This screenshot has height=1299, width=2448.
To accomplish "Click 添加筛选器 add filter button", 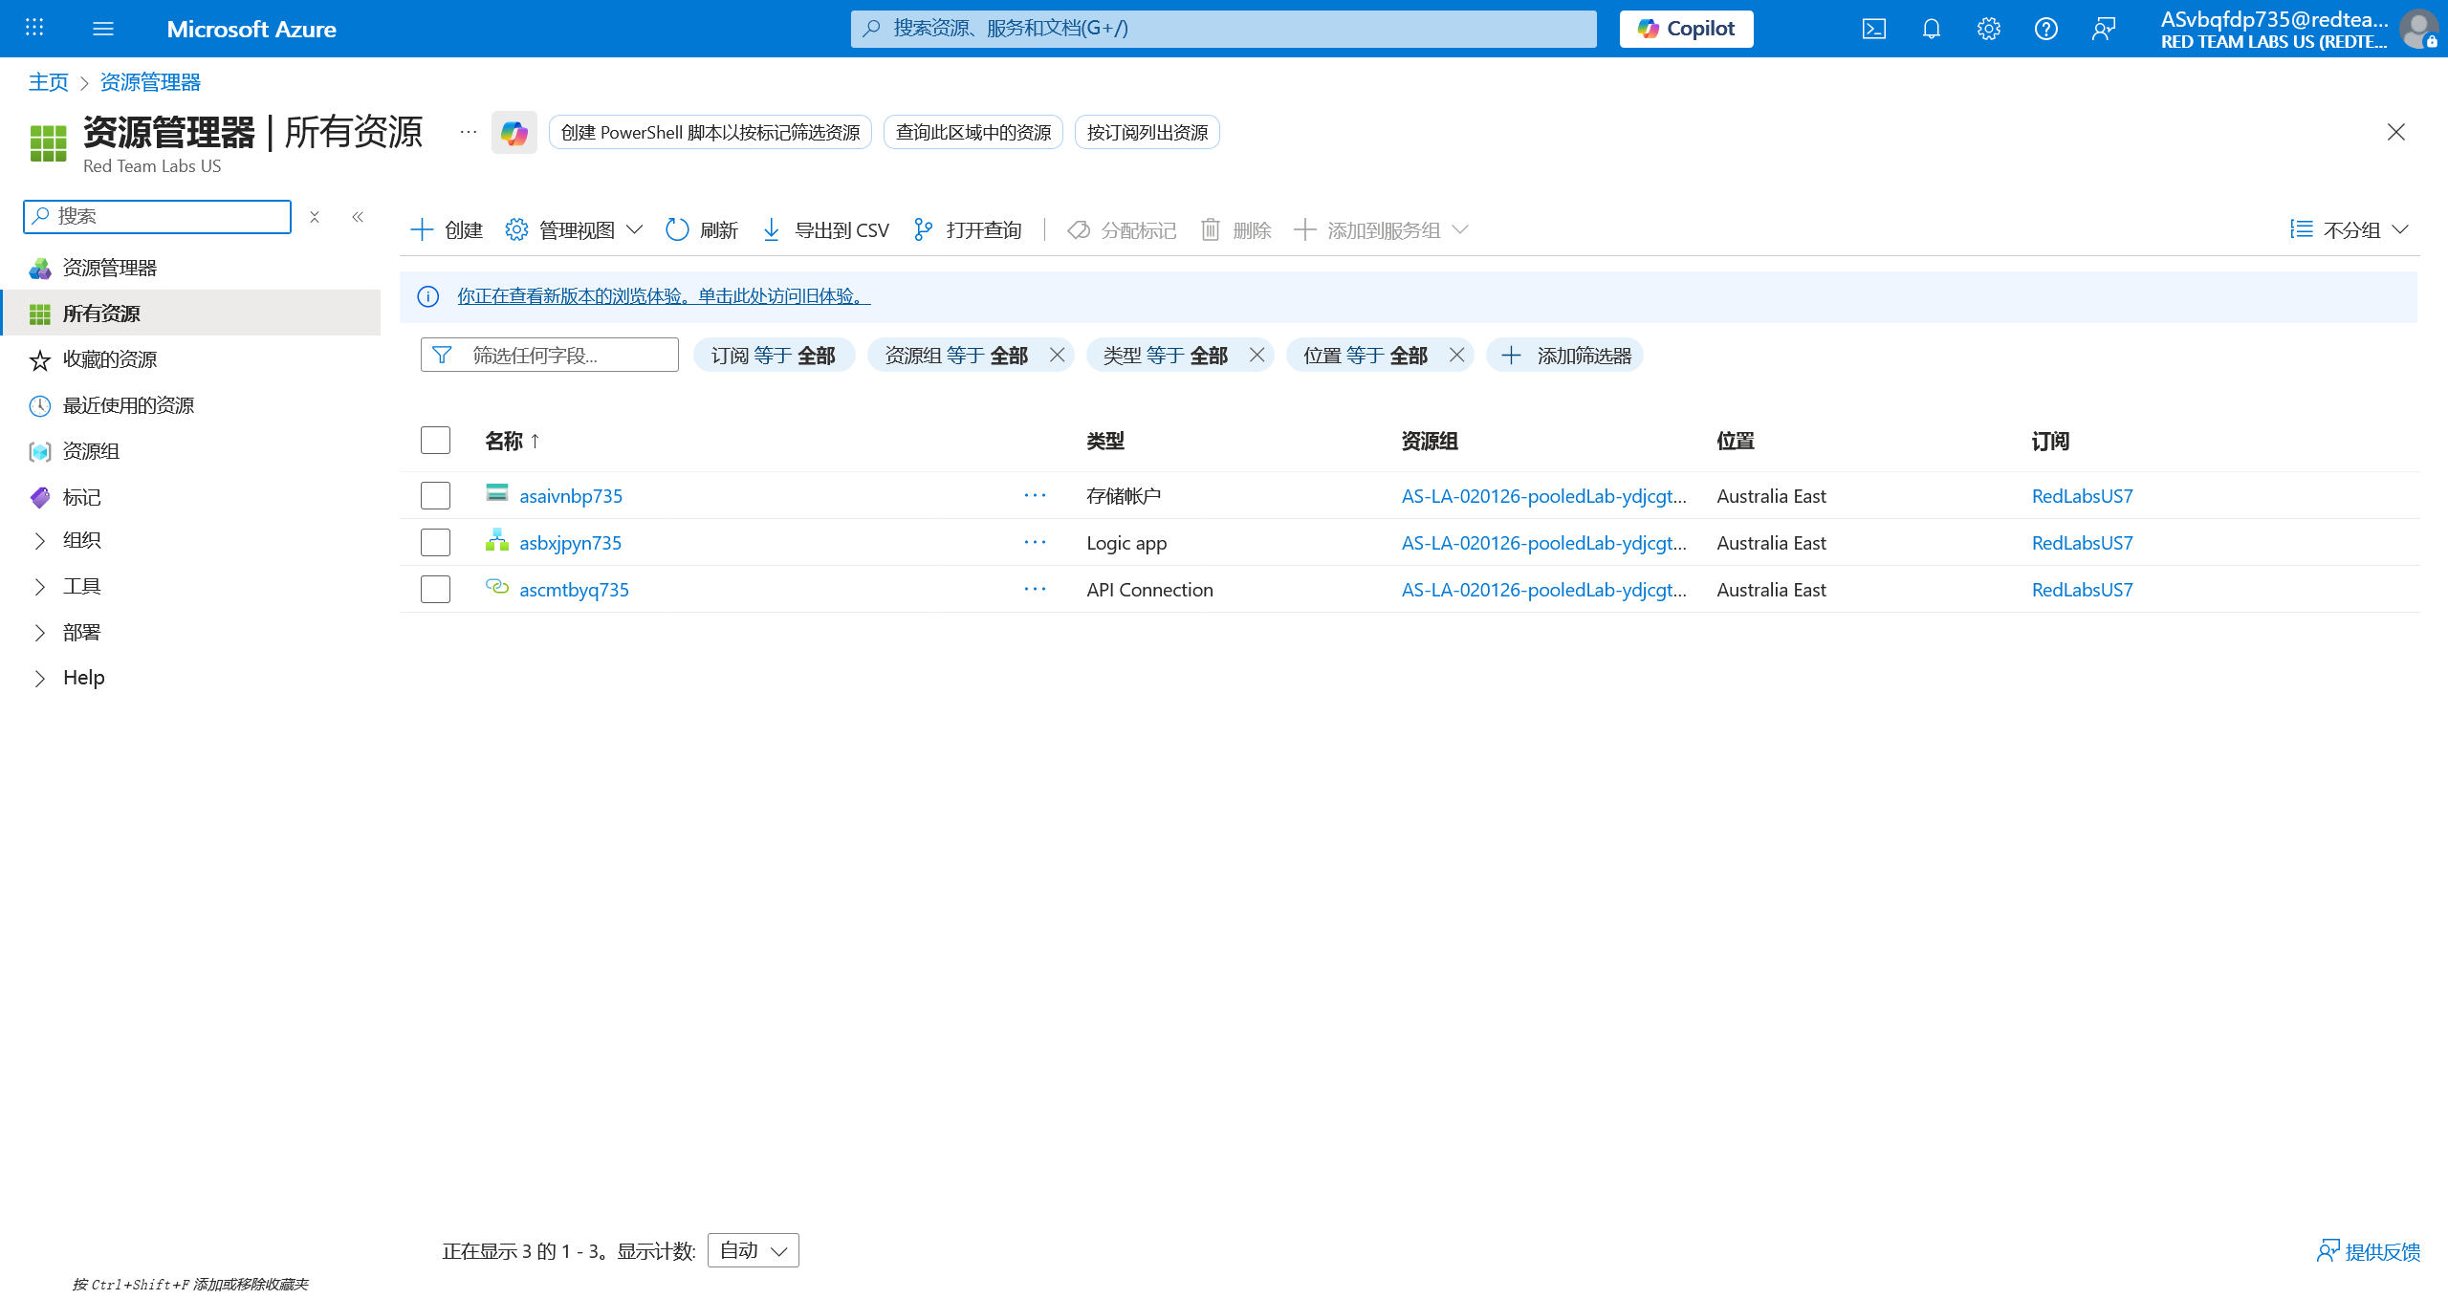I will [x=1565, y=356].
